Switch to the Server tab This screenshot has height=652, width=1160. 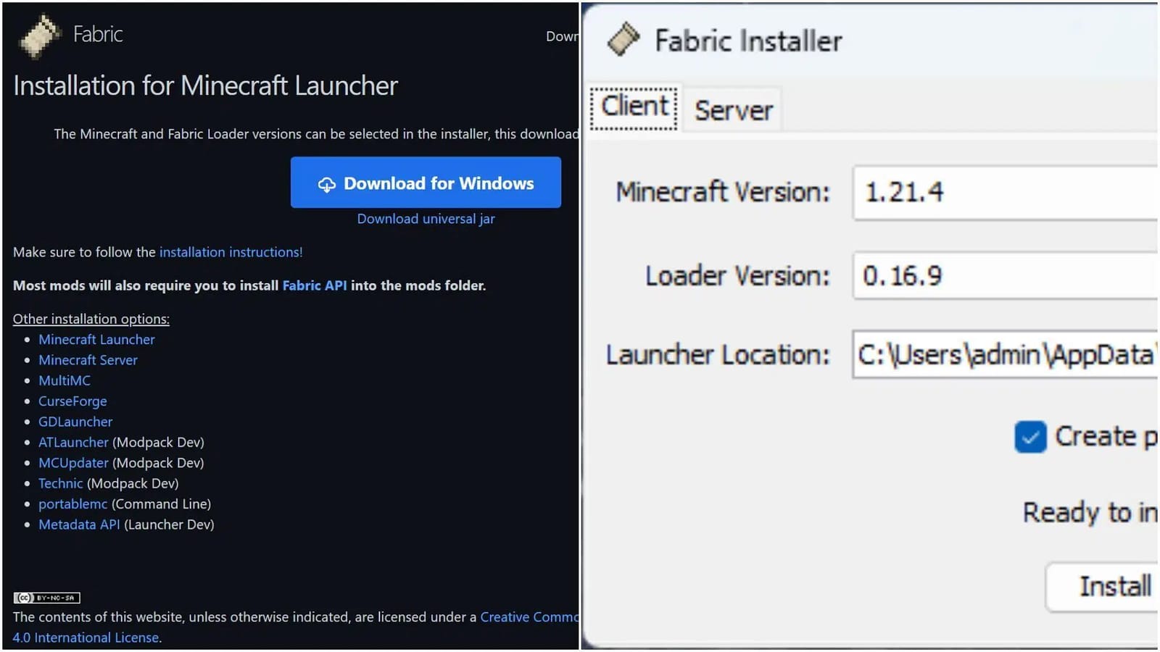pos(732,110)
